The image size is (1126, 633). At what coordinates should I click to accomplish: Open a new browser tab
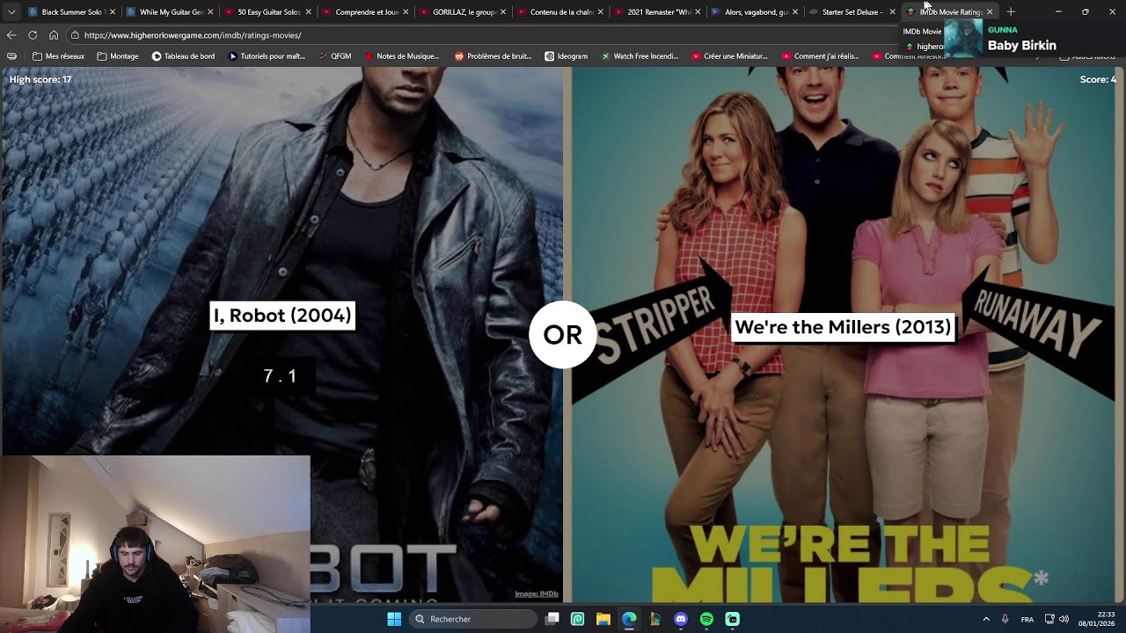[x=1011, y=12]
